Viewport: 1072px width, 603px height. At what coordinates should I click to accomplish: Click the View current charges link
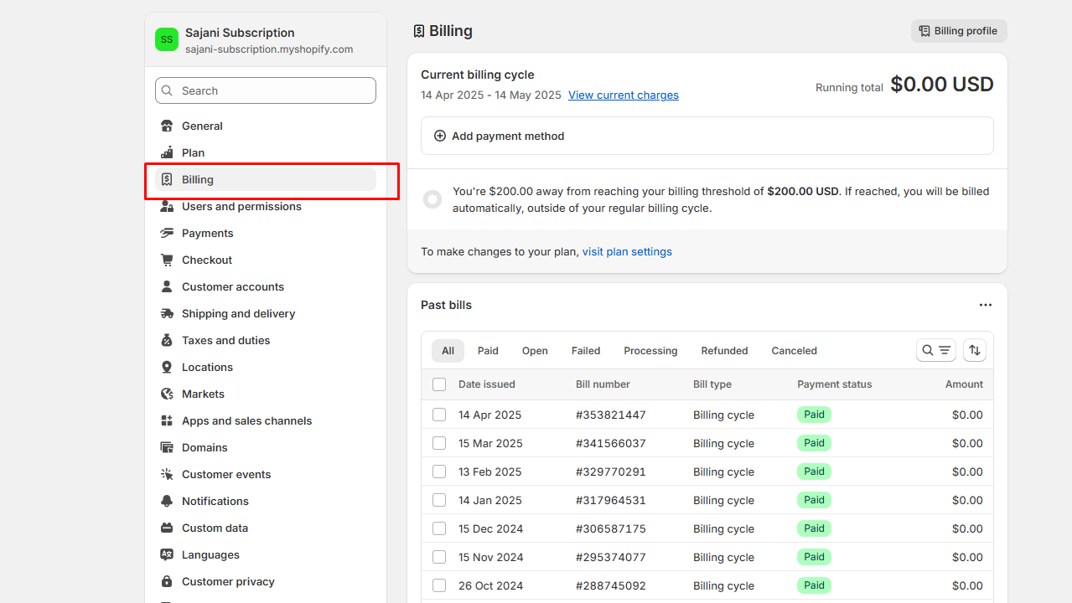(623, 95)
